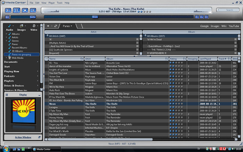Set Lasagna row rating to four stars
243x152 pixels.
click(179, 107)
